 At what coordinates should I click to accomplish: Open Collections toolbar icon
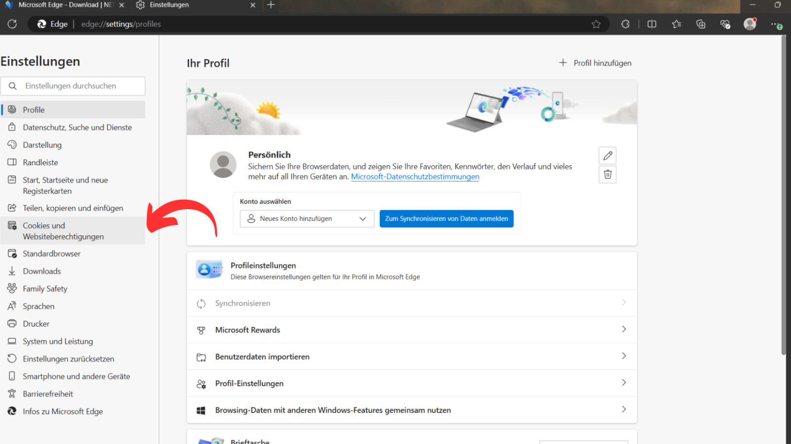pos(701,24)
